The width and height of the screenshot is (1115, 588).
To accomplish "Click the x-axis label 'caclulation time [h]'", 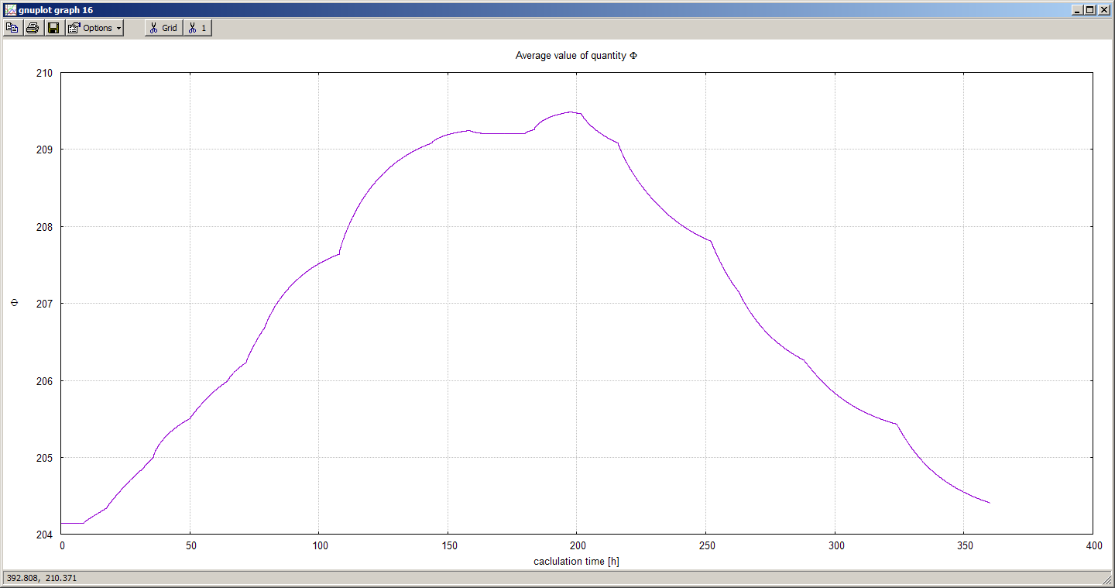I will [576, 561].
